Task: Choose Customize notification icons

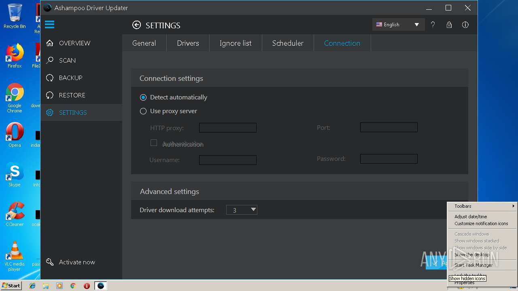Action: pos(482,224)
